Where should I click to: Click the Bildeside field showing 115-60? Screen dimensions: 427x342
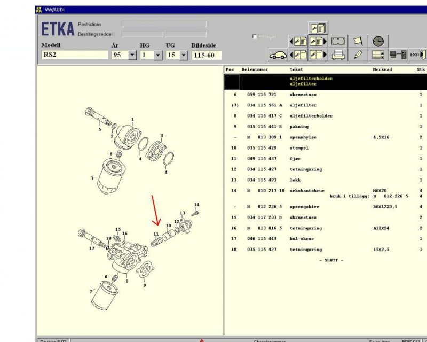coord(207,55)
